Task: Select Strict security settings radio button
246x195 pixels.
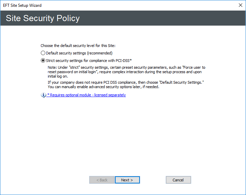Action: (43, 61)
